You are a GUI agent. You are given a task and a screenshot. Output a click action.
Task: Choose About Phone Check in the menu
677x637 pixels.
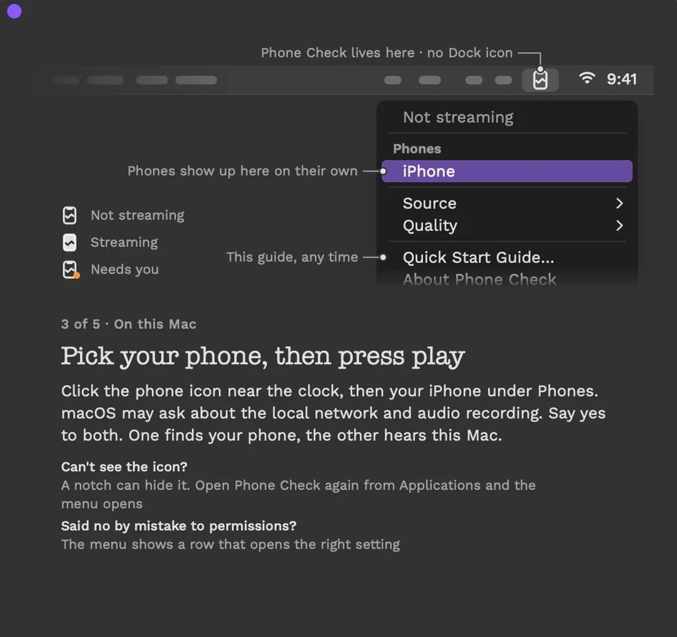click(x=507, y=279)
